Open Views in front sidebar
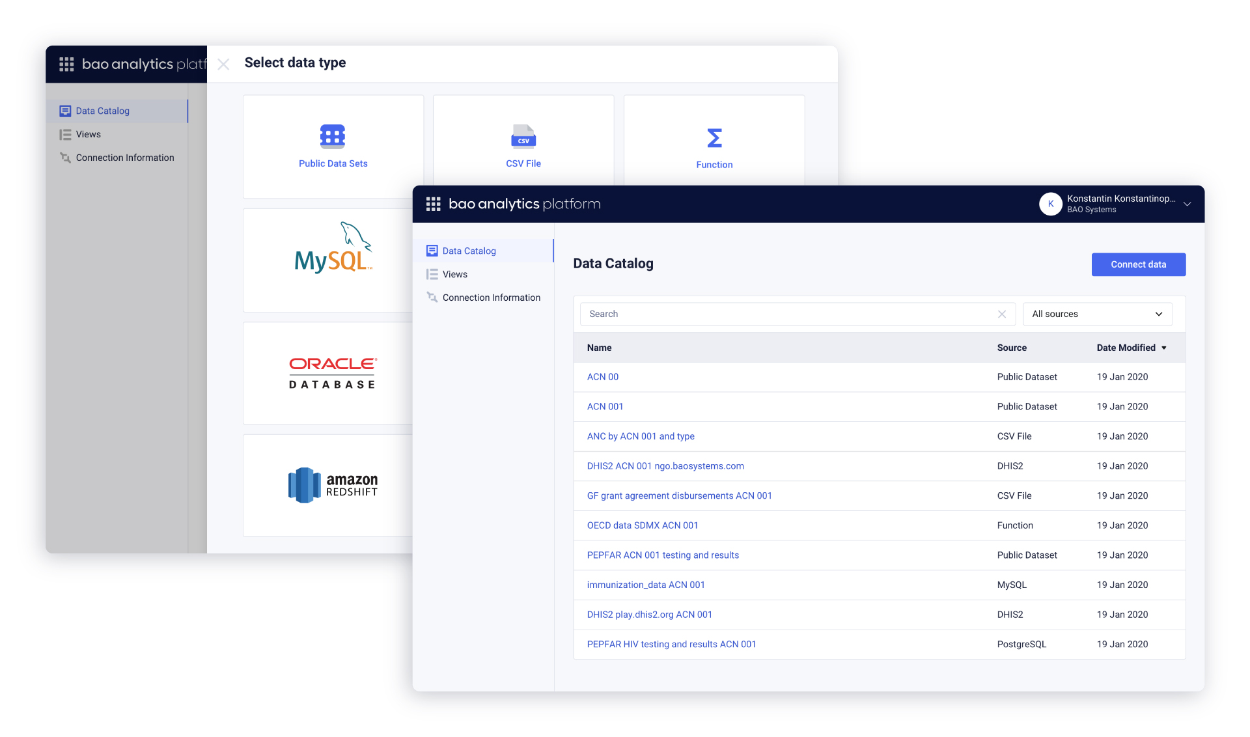This screenshot has width=1250, height=737. 454,275
